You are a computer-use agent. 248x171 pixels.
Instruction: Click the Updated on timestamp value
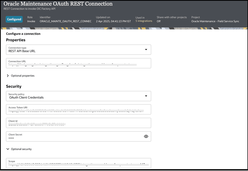pyautogui.click(x=113, y=21)
